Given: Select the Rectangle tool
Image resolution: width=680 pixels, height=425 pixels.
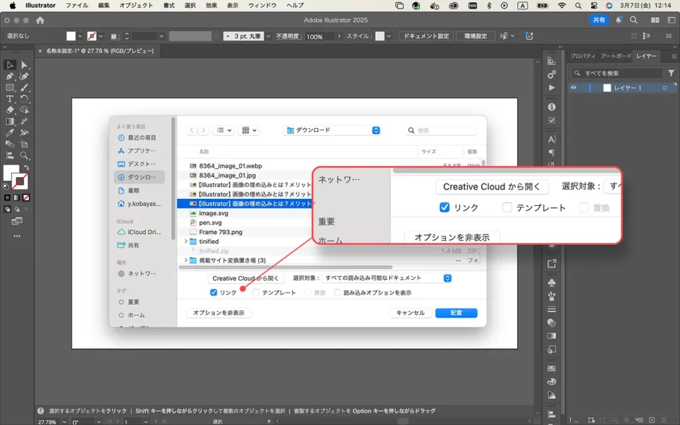Looking at the screenshot, I should [x=10, y=88].
